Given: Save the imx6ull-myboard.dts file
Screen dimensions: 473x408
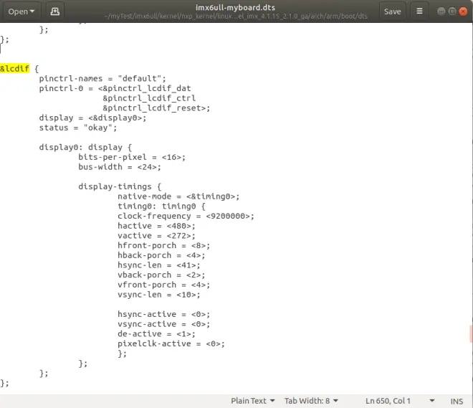Looking at the screenshot, I should click(x=392, y=11).
